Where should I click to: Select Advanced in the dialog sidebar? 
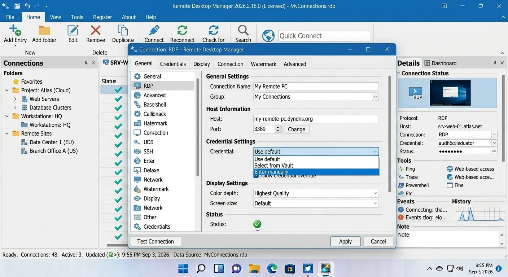pos(163,95)
